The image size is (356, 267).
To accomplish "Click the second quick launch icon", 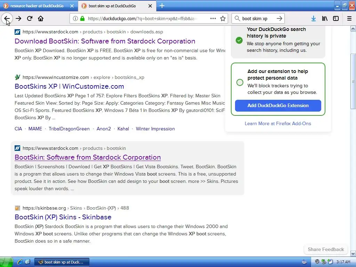I will [28, 262].
